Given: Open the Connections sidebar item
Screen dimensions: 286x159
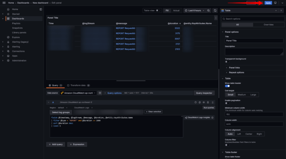Looking at the screenshot, I should tap(18, 51).
